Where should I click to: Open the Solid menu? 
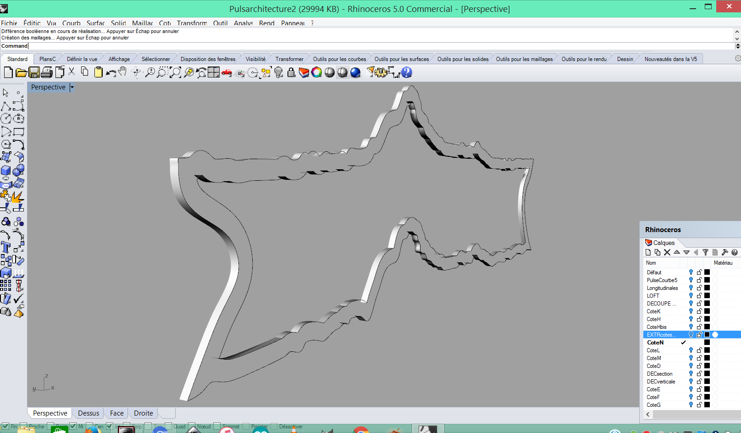[x=118, y=23]
